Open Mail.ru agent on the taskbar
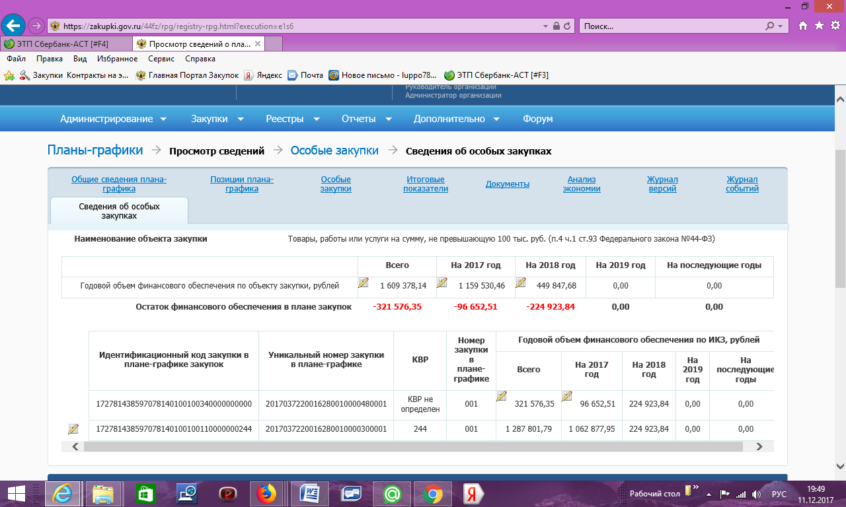Screen dimensions: 846x507 [391, 493]
